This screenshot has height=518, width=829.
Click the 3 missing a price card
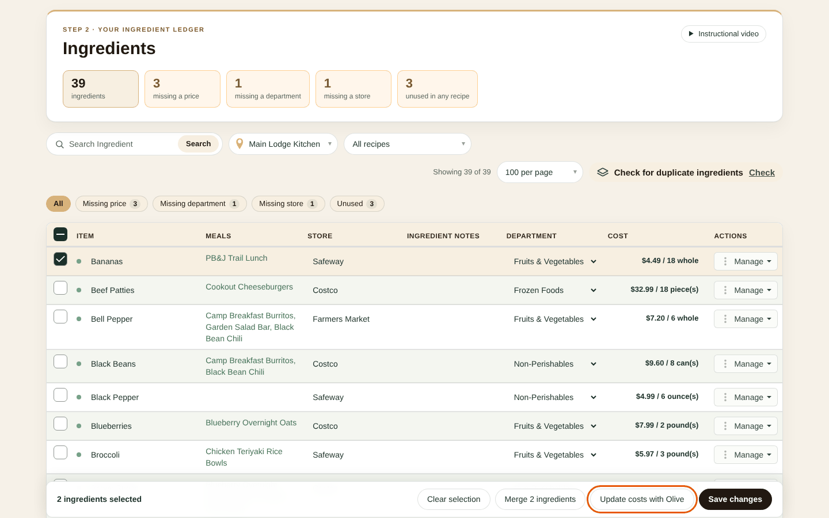(x=182, y=89)
